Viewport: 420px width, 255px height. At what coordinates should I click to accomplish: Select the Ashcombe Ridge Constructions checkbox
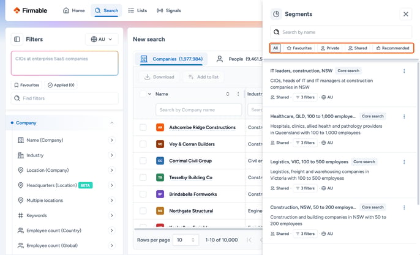143,127
